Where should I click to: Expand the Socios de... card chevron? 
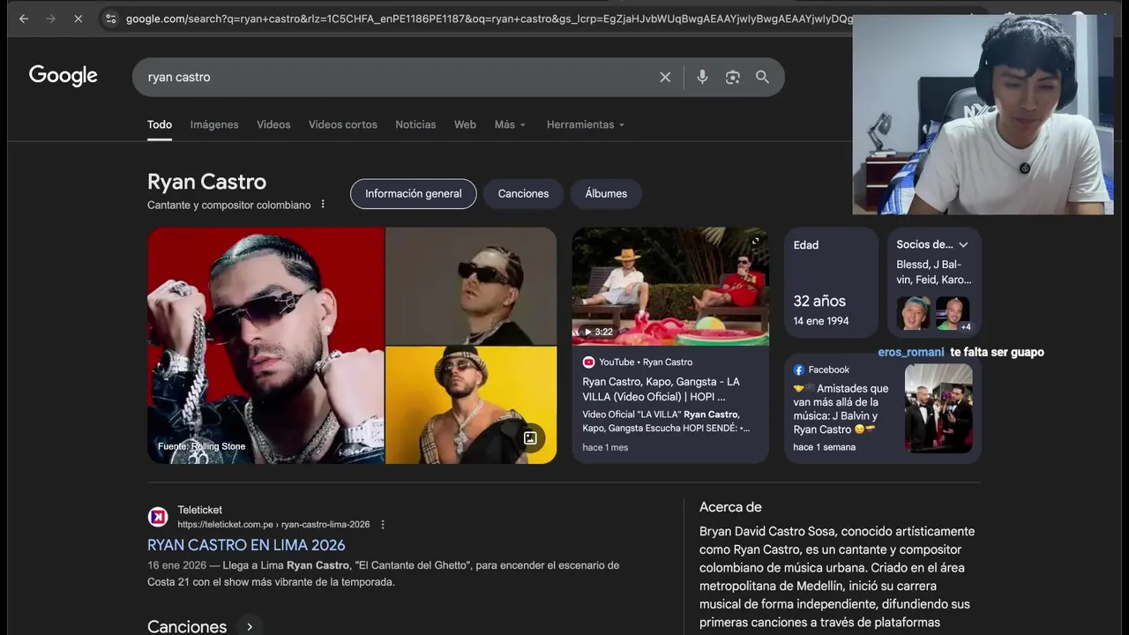963,245
